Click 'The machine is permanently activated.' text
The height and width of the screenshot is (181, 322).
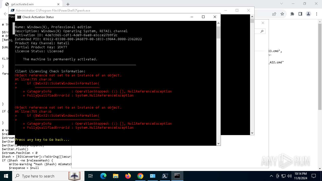coord(60,59)
